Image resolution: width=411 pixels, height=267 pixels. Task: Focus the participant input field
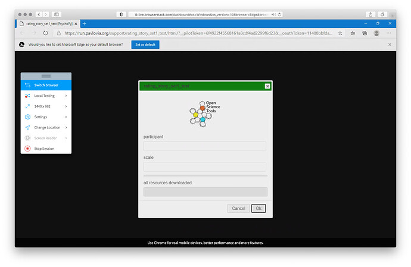tap(205, 146)
